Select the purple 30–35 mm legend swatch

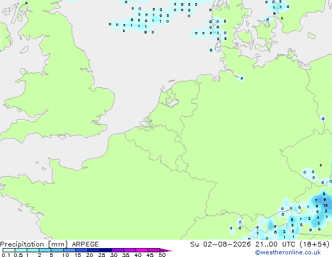[x=118, y=250]
